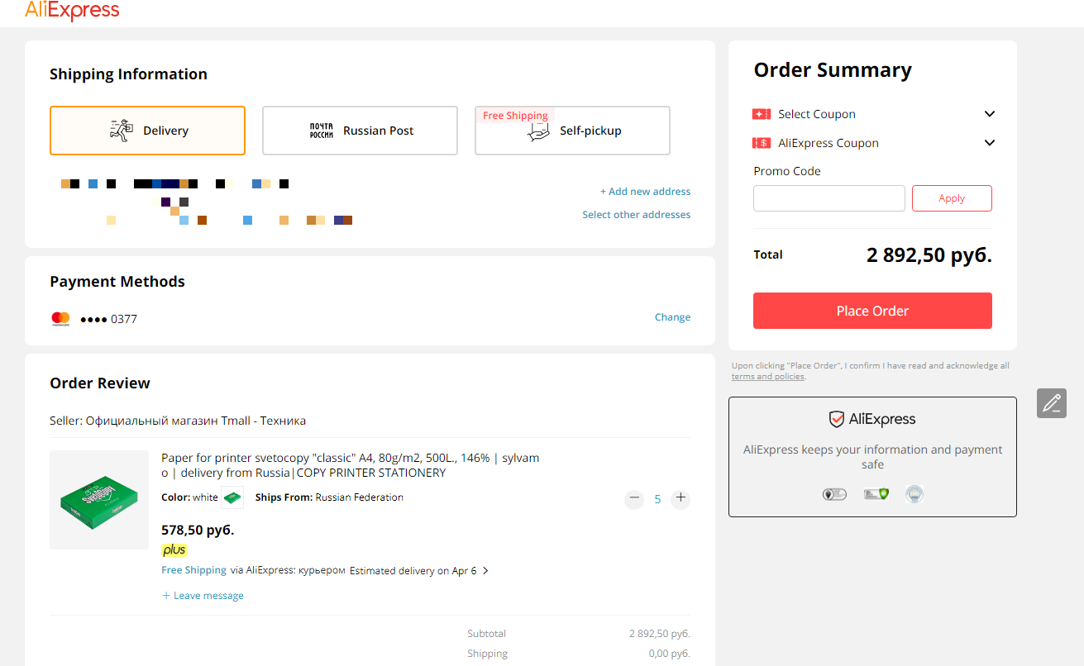The height and width of the screenshot is (666, 1084).
Task: Click the AliExpress Coupon dollar icon
Action: coord(762,143)
